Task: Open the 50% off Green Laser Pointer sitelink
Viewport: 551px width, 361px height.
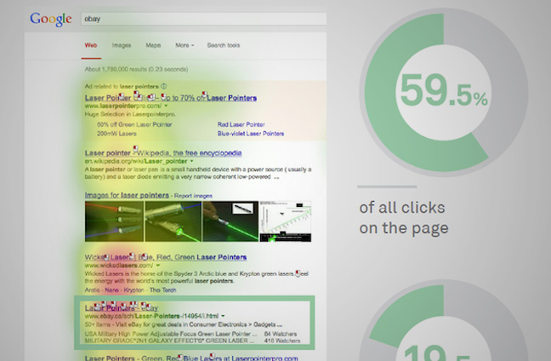Action: 134,124
